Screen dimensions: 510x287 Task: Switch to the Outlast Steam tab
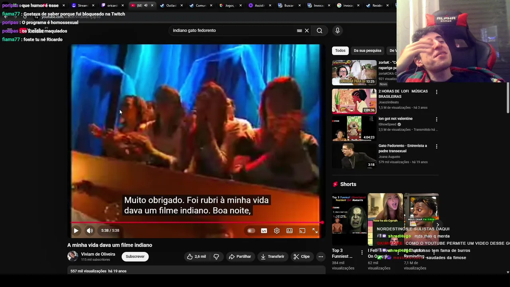171,6
